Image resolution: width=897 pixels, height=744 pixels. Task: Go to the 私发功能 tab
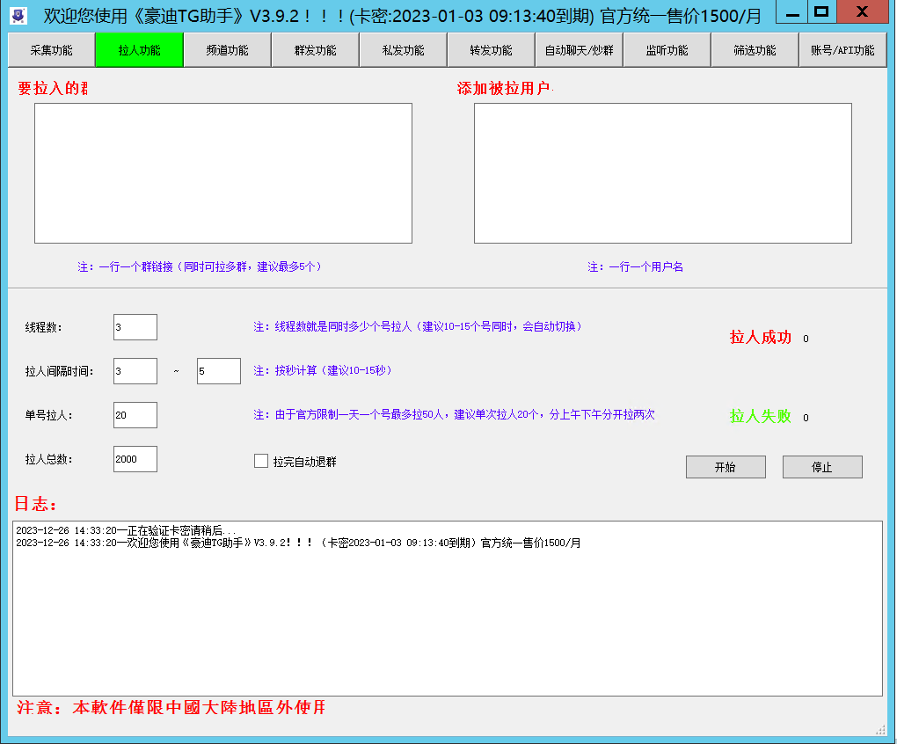tap(404, 50)
